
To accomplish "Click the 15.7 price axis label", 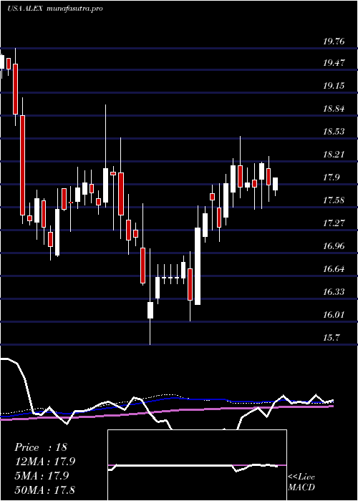I will [331, 338].
